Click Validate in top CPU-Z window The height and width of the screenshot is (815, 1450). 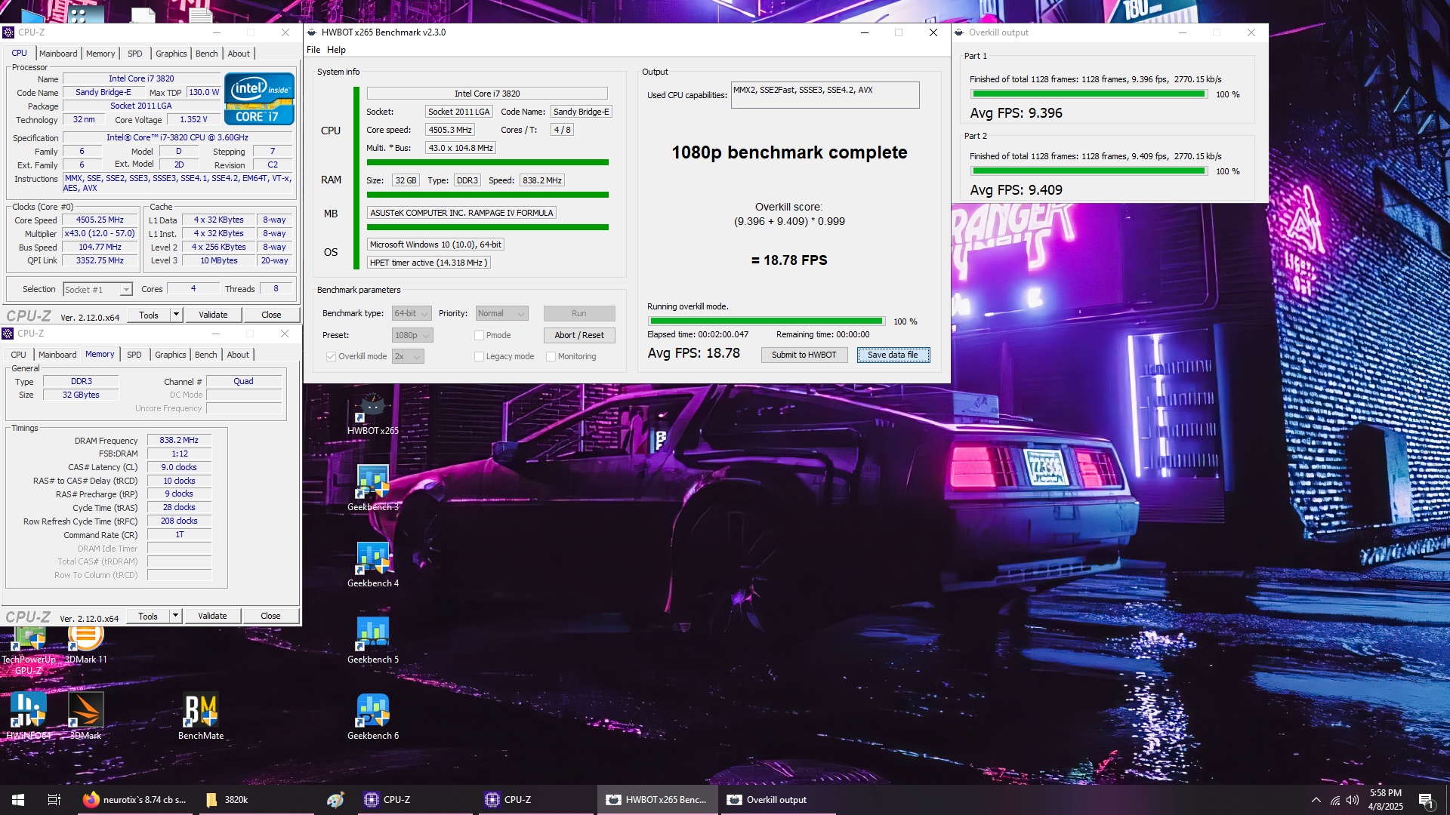tap(213, 315)
